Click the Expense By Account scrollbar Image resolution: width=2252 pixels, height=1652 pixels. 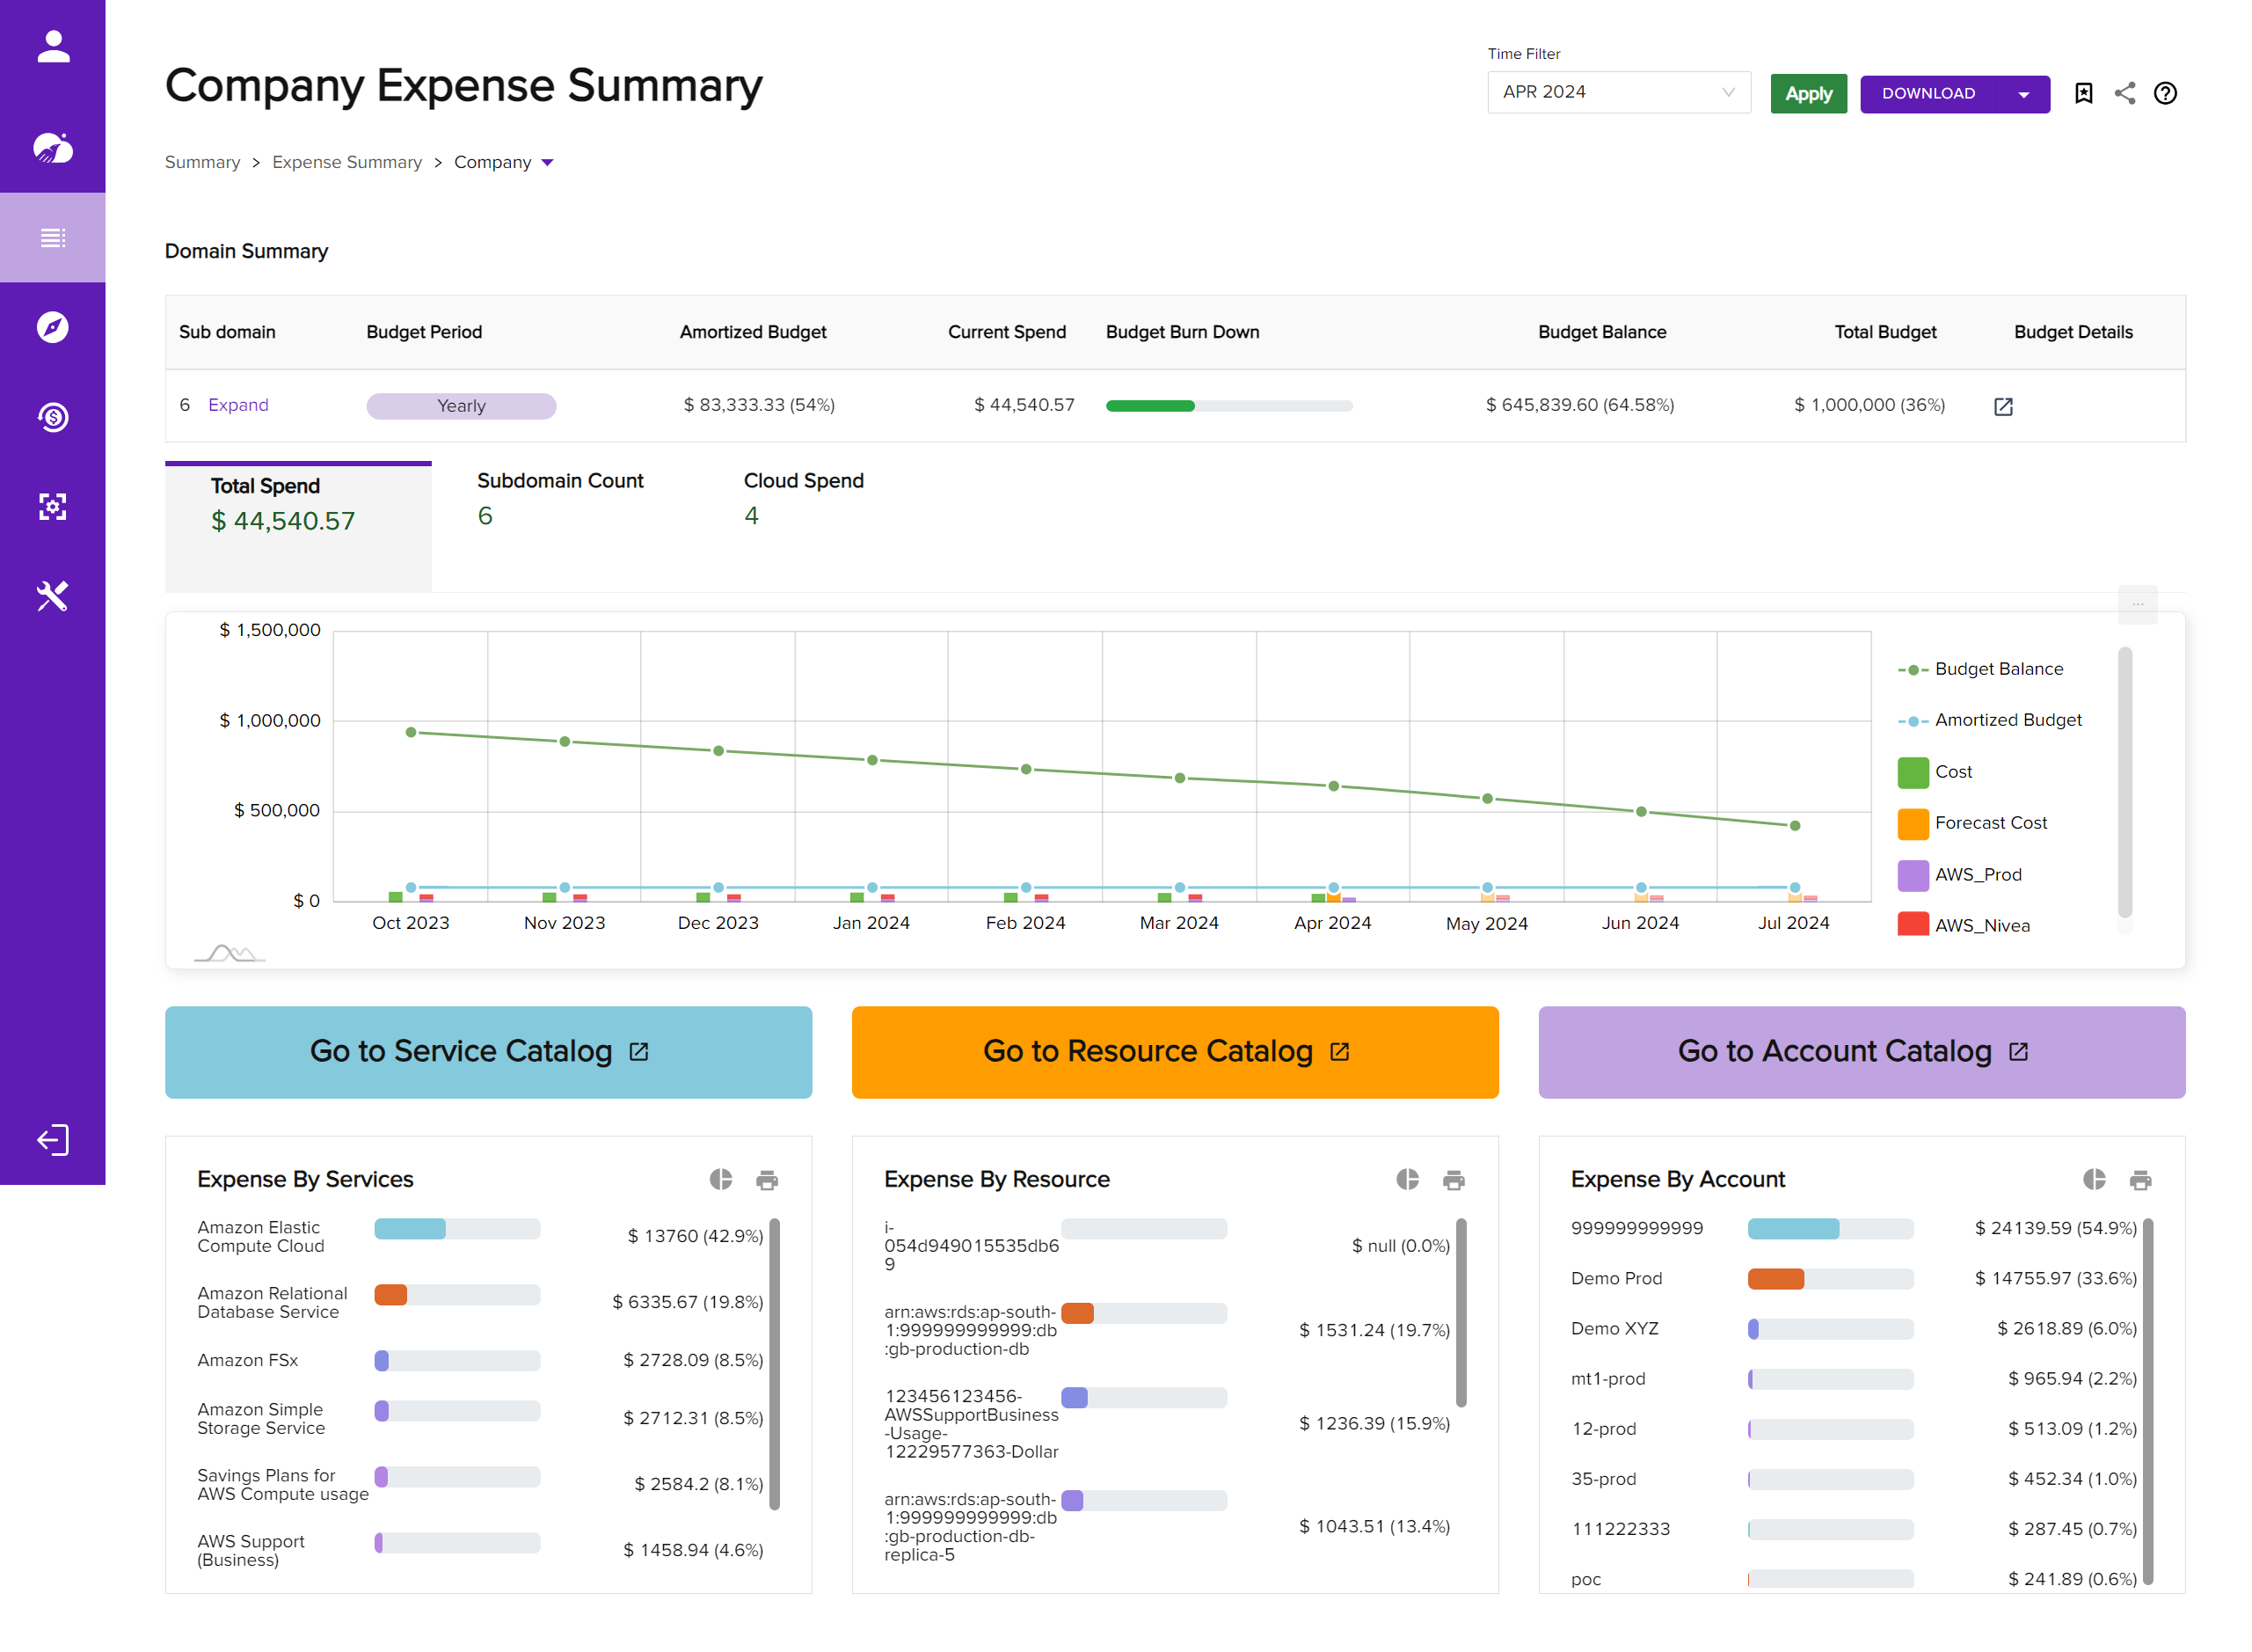tap(2148, 1401)
